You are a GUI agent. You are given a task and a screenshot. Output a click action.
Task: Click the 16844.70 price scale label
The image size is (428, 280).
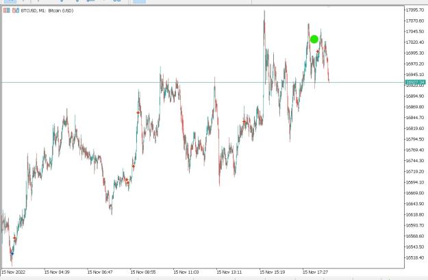point(415,118)
